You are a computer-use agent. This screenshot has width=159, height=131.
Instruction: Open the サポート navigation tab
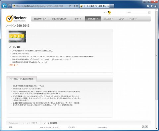78,19
